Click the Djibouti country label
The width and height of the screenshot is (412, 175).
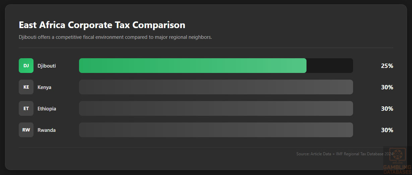47,66
